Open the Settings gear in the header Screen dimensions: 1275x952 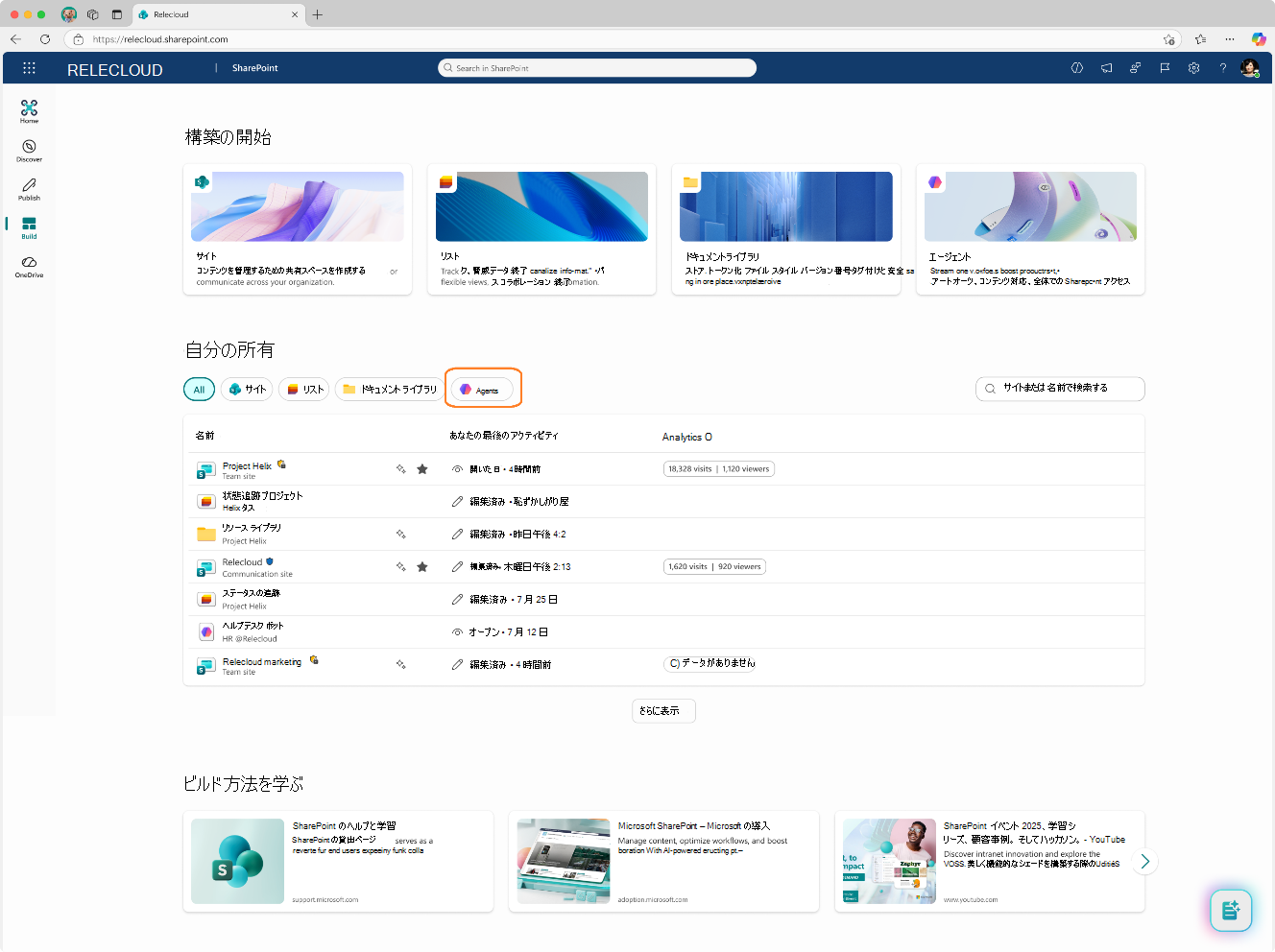(1193, 68)
